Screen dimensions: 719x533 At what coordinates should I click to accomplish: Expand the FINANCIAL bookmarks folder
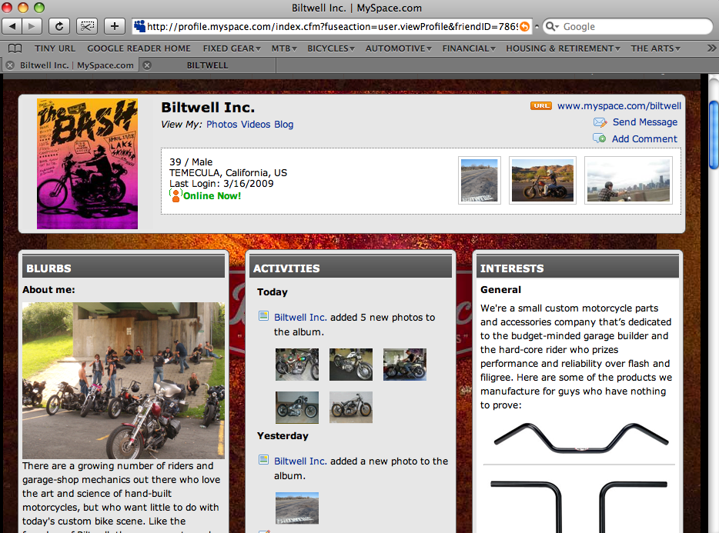[469, 48]
